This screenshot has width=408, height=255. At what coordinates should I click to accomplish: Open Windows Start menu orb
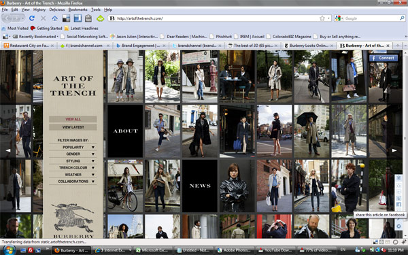(x=9, y=250)
